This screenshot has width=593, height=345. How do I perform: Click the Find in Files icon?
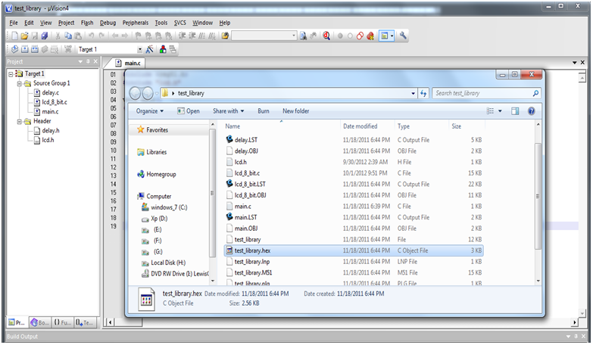(x=303, y=36)
